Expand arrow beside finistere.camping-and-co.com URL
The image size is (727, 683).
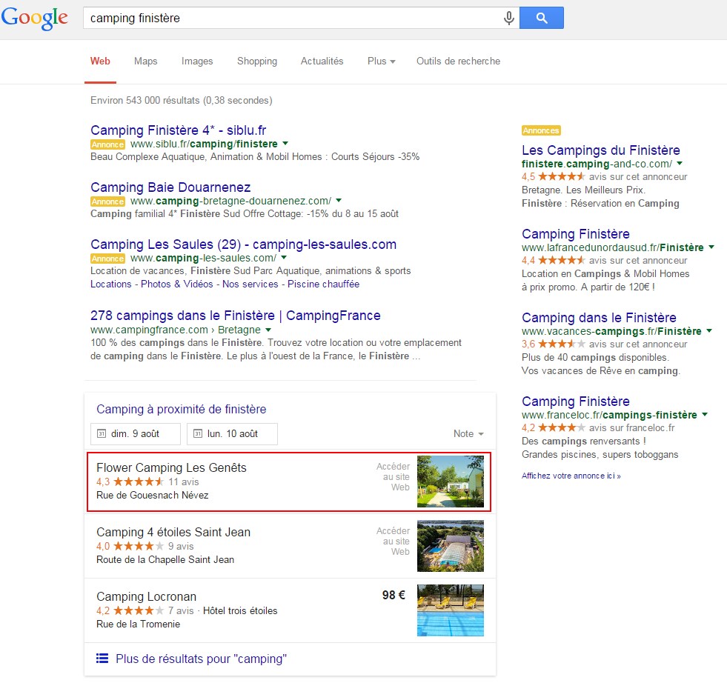[x=680, y=164]
